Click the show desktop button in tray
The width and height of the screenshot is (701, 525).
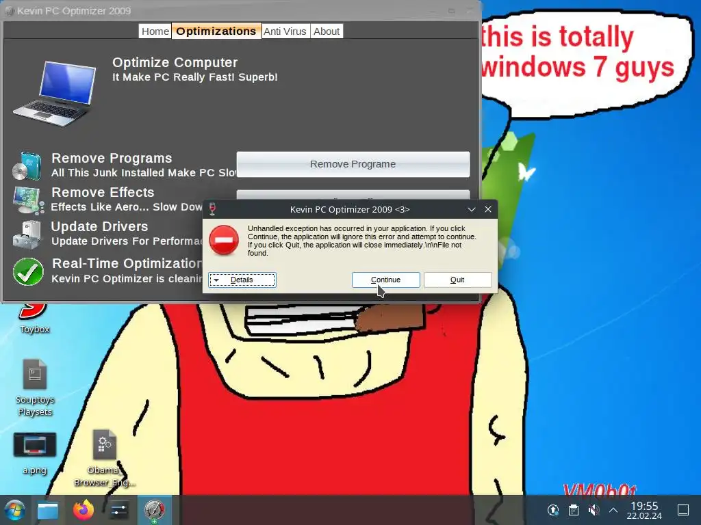pos(683,510)
